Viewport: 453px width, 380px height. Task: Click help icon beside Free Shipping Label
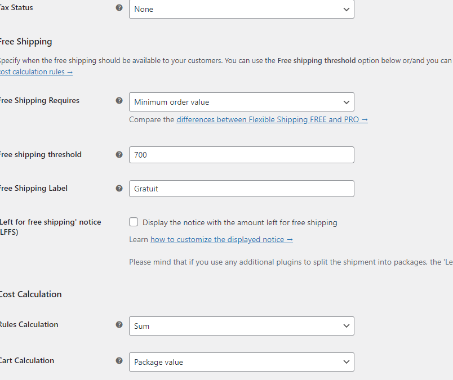(119, 189)
